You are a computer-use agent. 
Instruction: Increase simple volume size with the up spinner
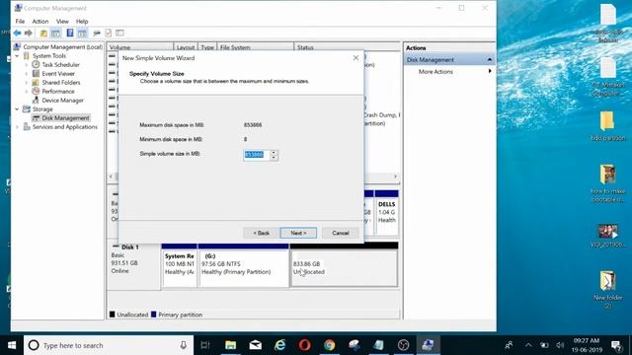coord(274,153)
